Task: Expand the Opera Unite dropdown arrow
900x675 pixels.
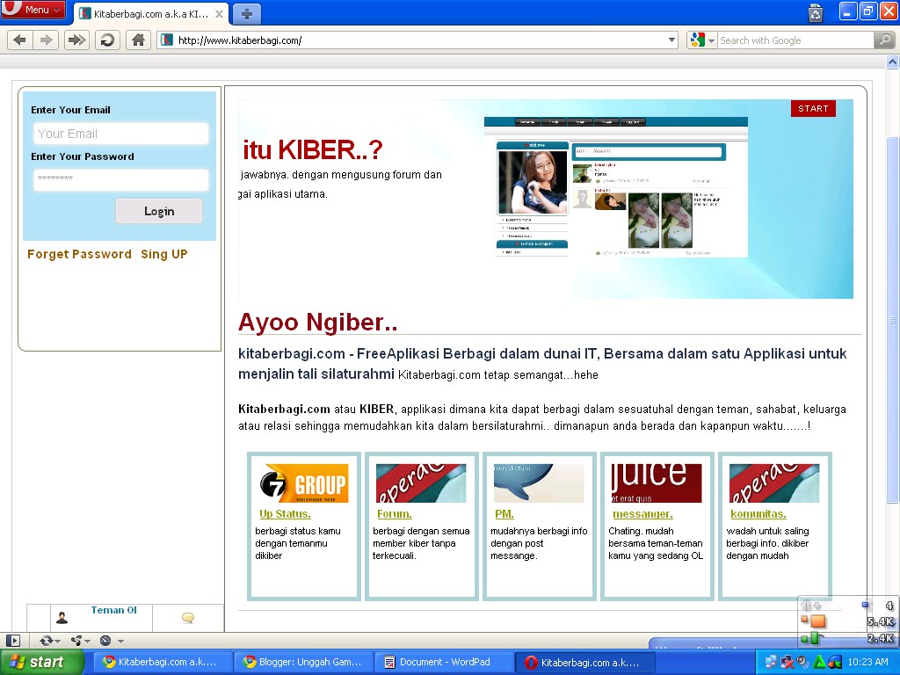Action: (x=87, y=641)
